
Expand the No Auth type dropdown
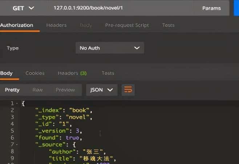[110, 48]
